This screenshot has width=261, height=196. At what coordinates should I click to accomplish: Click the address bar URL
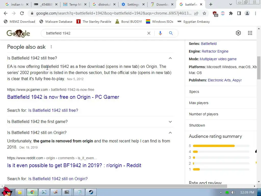tap(114, 13)
